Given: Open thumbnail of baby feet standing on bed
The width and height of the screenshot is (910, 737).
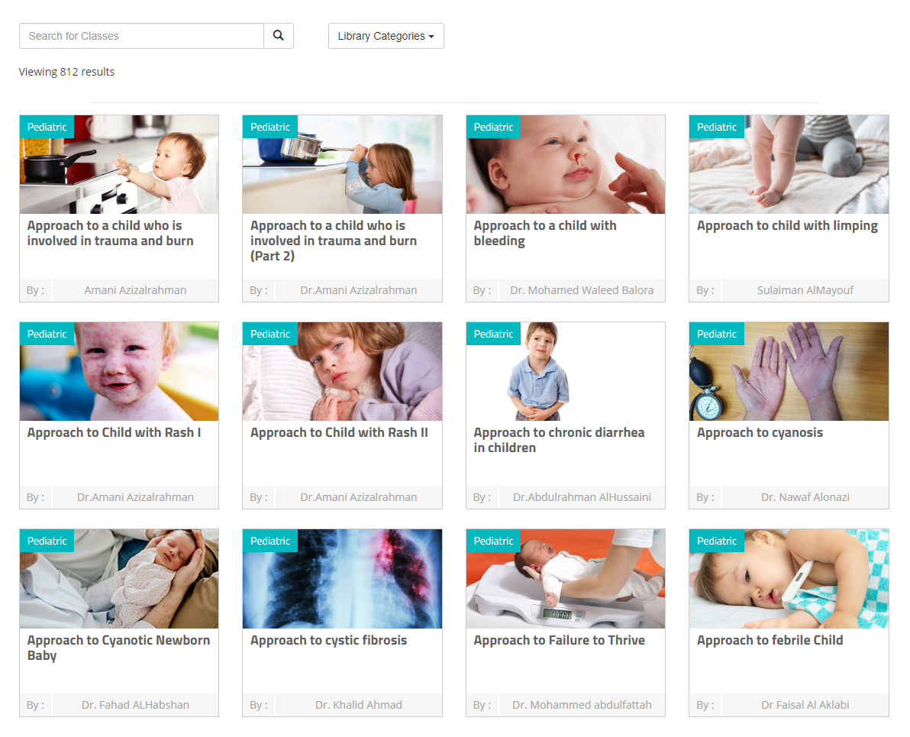Looking at the screenshot, I should point(789,164).
